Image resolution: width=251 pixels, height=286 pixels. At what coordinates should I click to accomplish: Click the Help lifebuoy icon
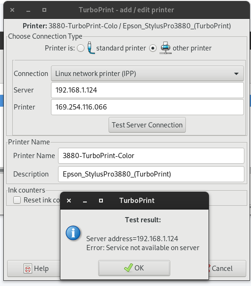click(28, 269)
